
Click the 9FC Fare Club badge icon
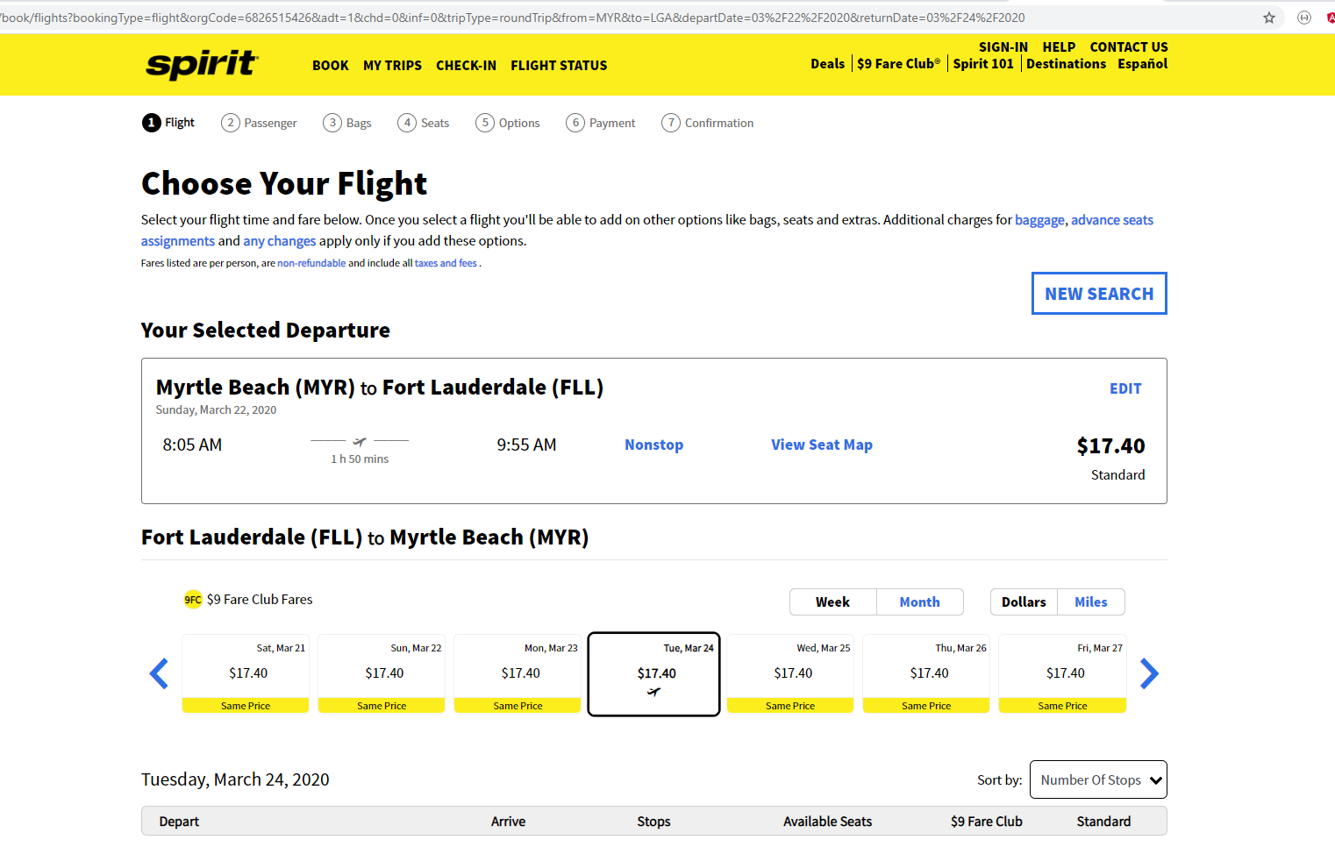(x=192, y=600)
